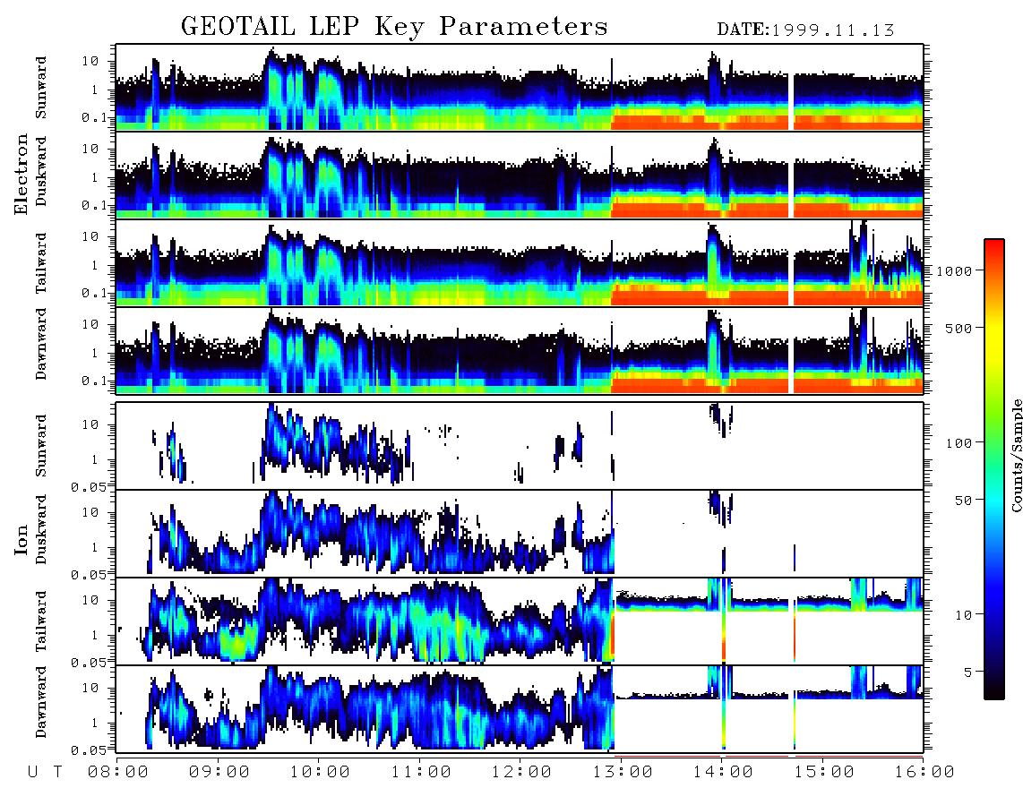The width and height of the screenshot is (1023, 788).
Task: Click the Electron Sunward panel label
Action: tap(41, 88)
